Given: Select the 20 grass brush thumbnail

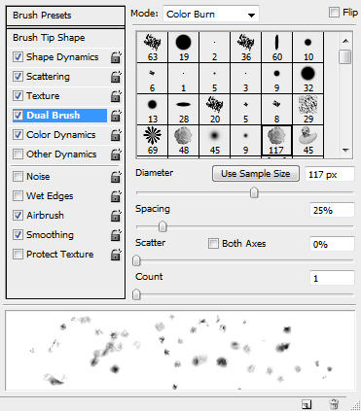Looking at the screenshot, I should pyautogui.click(x=215, y=110).
